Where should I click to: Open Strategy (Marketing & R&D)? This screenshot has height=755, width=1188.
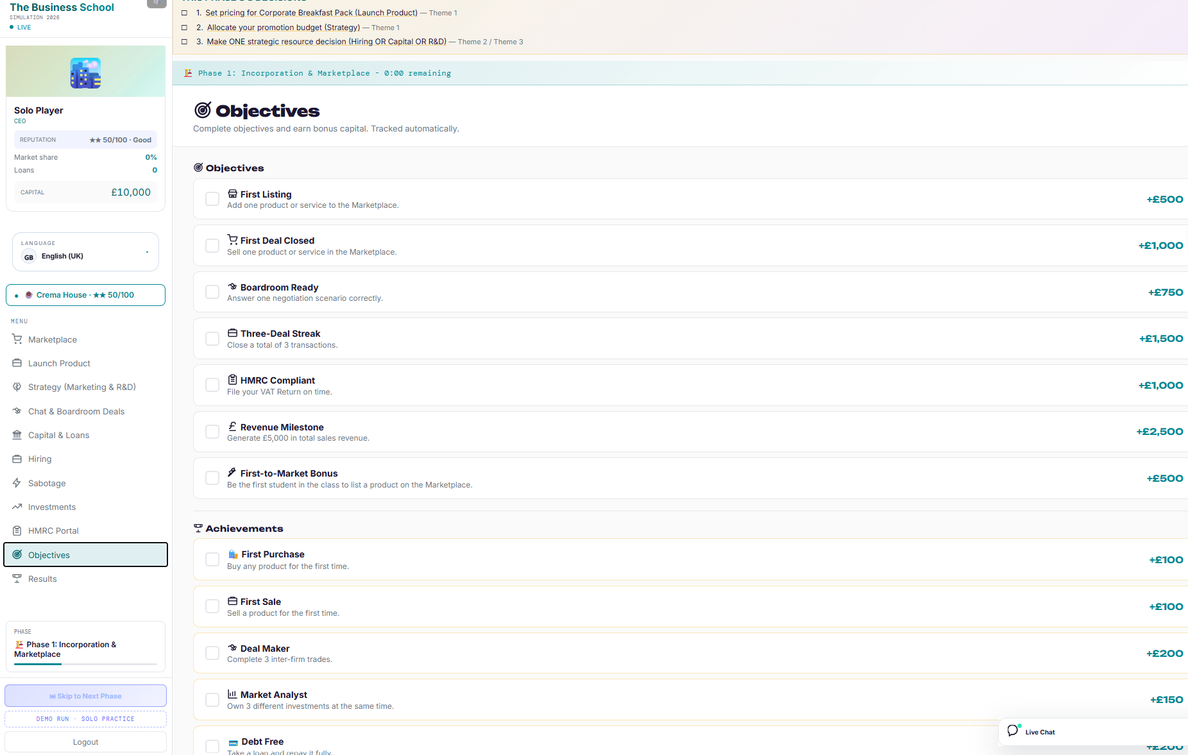[85, 387]
